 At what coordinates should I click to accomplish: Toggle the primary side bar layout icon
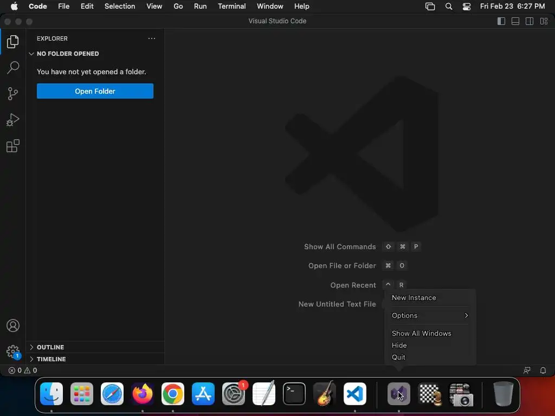[x=501, y=21]
